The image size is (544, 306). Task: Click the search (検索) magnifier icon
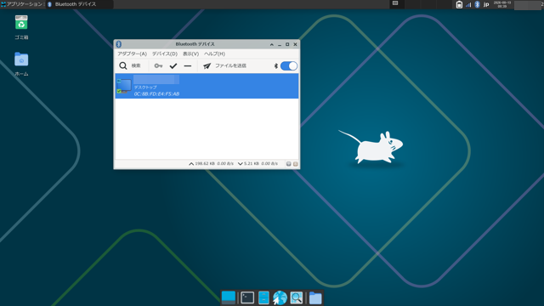(x=122, y=65)
